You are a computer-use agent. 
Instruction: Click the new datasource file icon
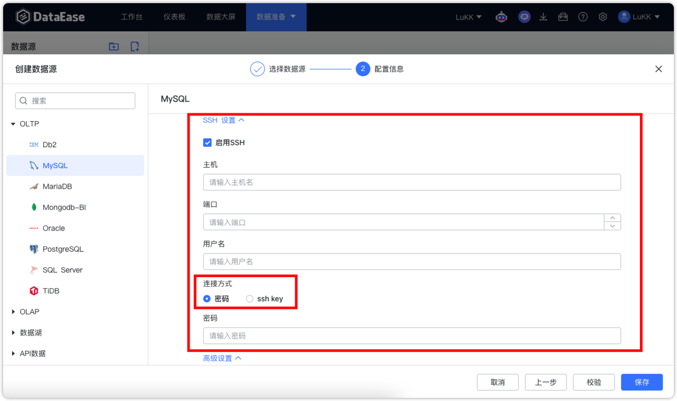135,47
